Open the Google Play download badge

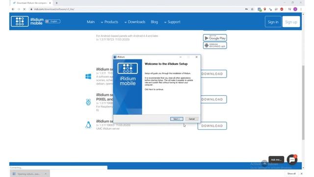(215, 38)
